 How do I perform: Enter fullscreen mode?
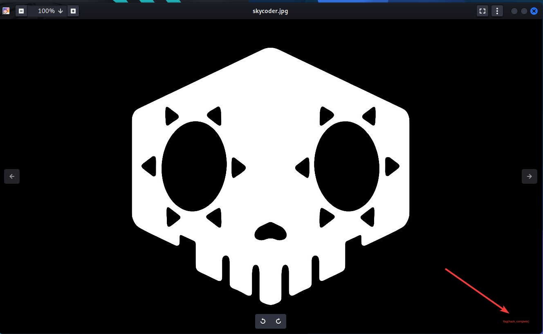(x=482, y=11)
